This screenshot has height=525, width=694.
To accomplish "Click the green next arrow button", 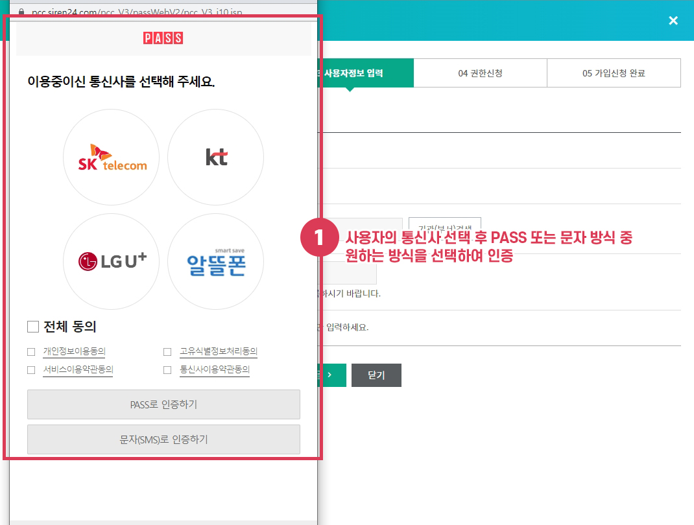I will tap(332, 375).
